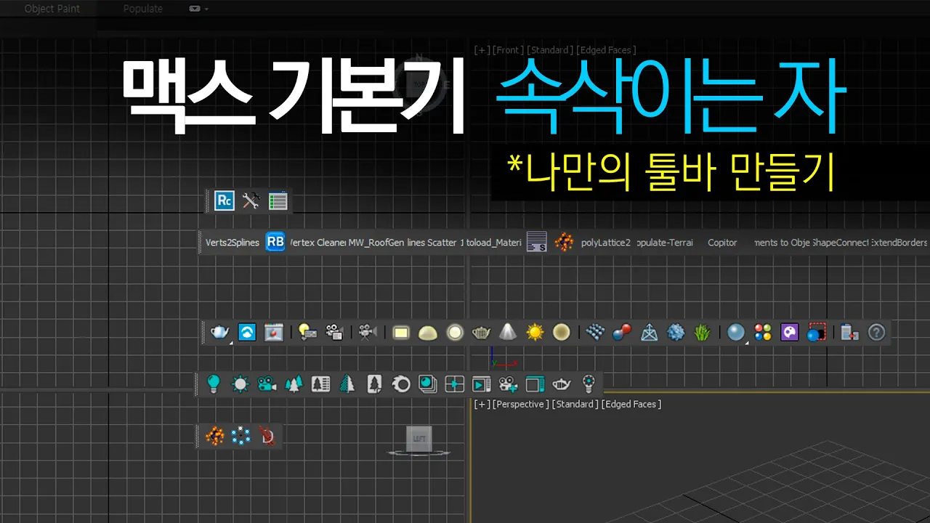The image size is (930, 523).
Task: Click the blue fuzzy blob icon
Action: pos(676,333)
